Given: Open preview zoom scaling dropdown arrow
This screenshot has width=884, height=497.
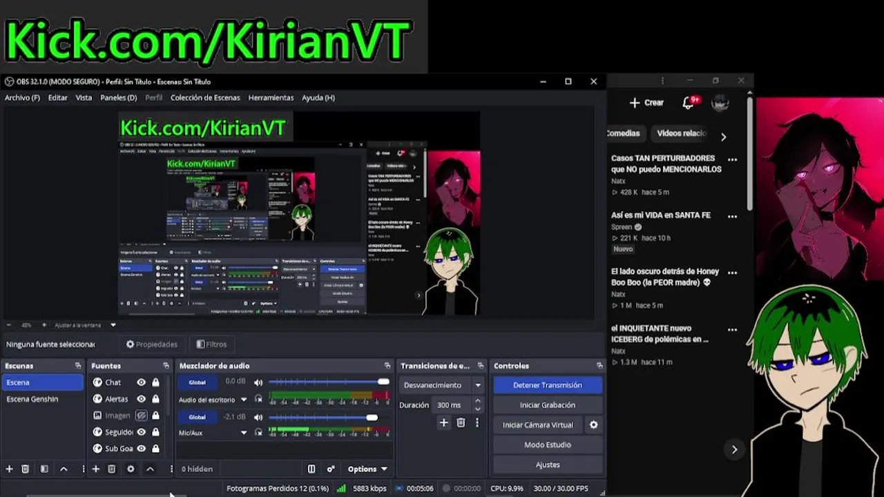Looking at the screenshot, I should tap(113, 325).
